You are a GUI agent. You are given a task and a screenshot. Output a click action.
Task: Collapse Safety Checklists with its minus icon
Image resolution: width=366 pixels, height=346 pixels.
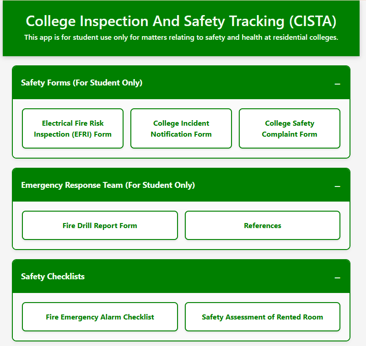coord(338,277)
